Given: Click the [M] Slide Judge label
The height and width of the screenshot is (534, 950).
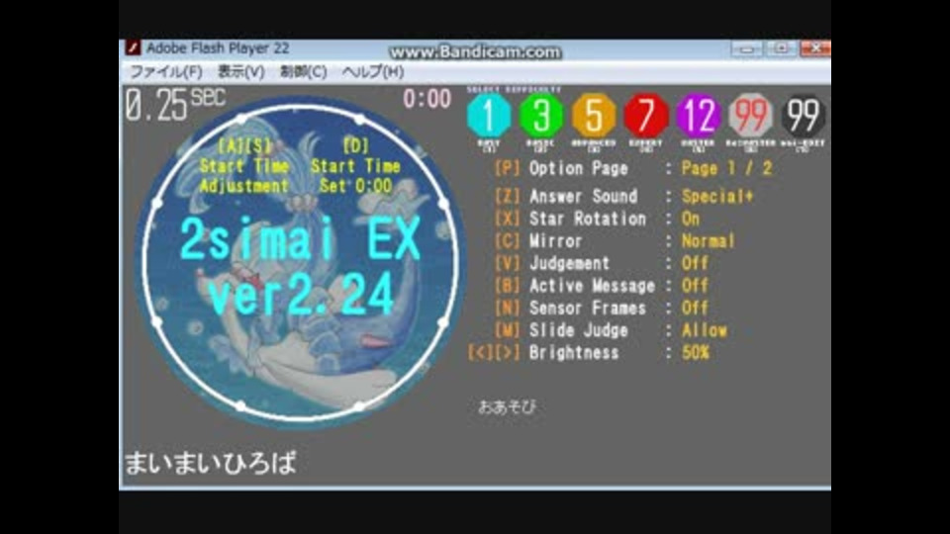Looking at the screenshot, I should tap(561, 330).
